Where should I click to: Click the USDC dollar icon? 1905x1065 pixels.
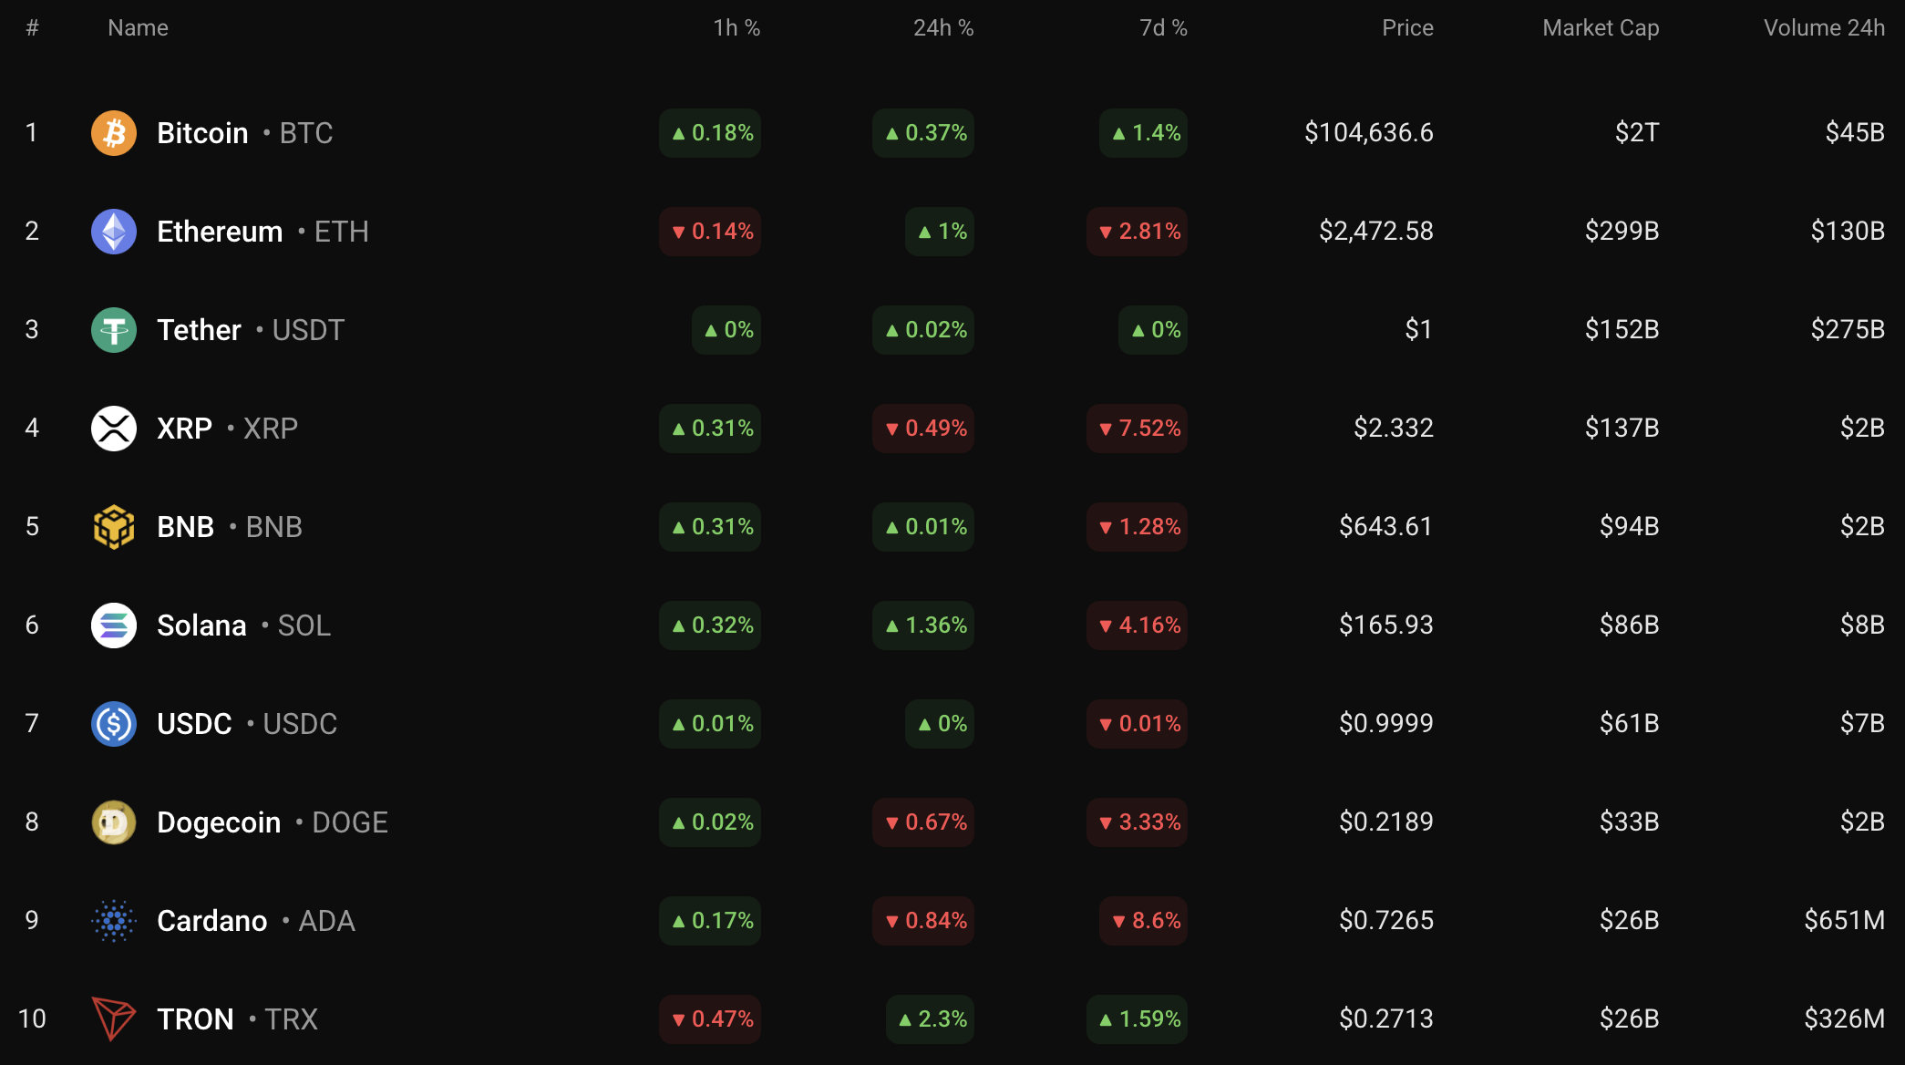(114, 724)
